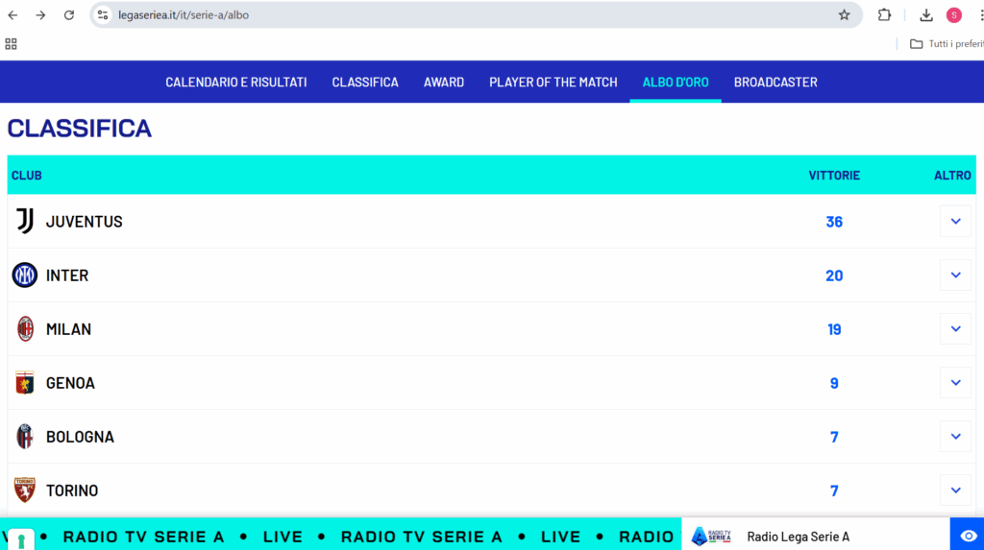
Task: Open the Calendario e Risultati tab
Action: pyautogui.click(x=235, y=83)
